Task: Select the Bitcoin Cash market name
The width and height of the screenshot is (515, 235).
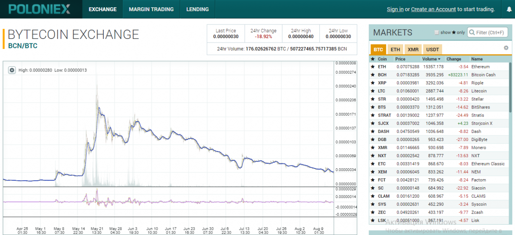Action: (x=483, y=75)
